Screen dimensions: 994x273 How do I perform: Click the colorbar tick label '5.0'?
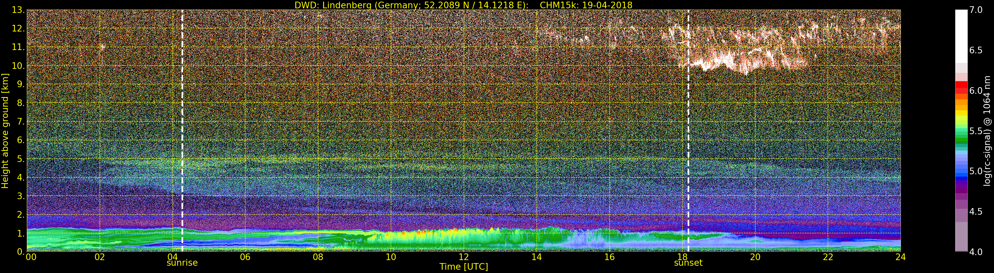coord(976,171)
